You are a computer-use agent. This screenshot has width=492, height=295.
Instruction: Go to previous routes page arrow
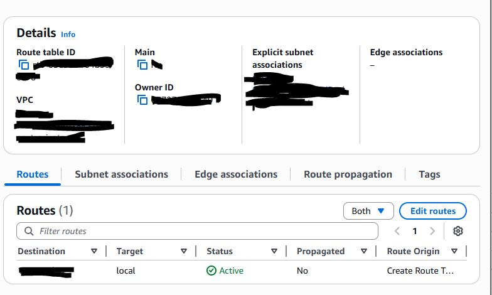(397, 231)
